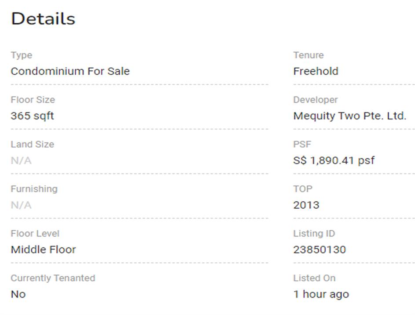Open the Mequity Two Pte. Ltd. developer name
The image size is (415, 315).
349,116
